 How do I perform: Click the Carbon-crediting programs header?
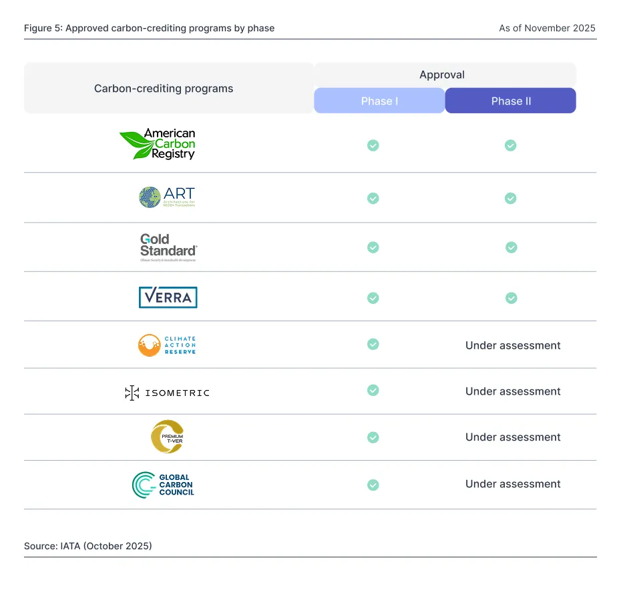164,89
